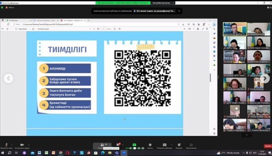Expand microphone options arrow next to mute
Viewport: 272px width, 156px height.
pos(12,145)
